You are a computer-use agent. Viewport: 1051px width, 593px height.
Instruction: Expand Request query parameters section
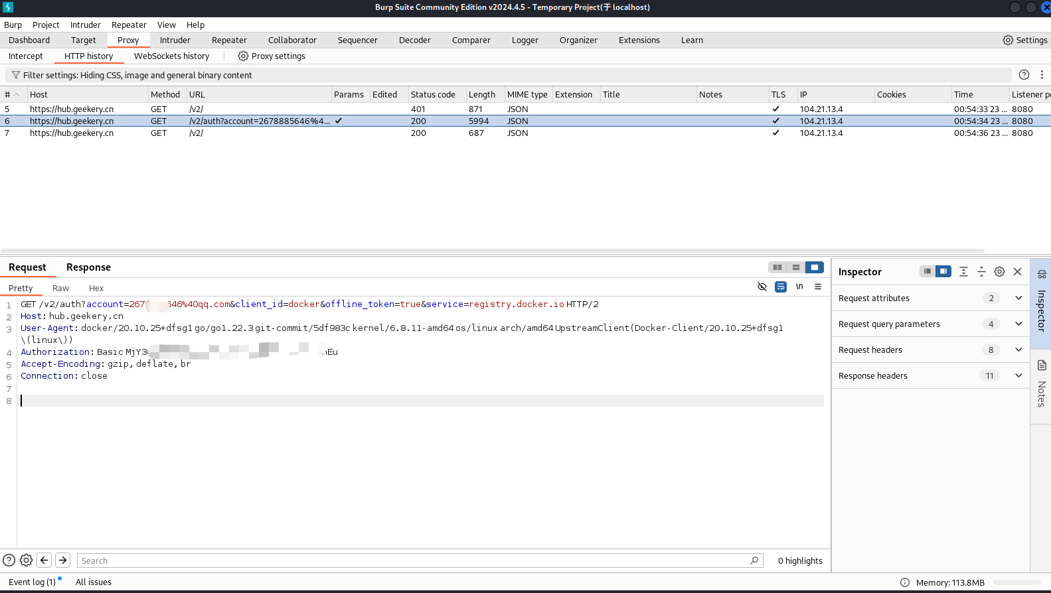(x=1018, y=324)
